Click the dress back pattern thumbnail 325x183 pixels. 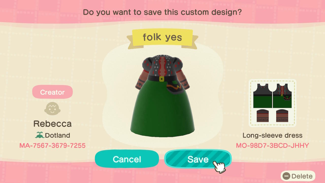[263, 96]
